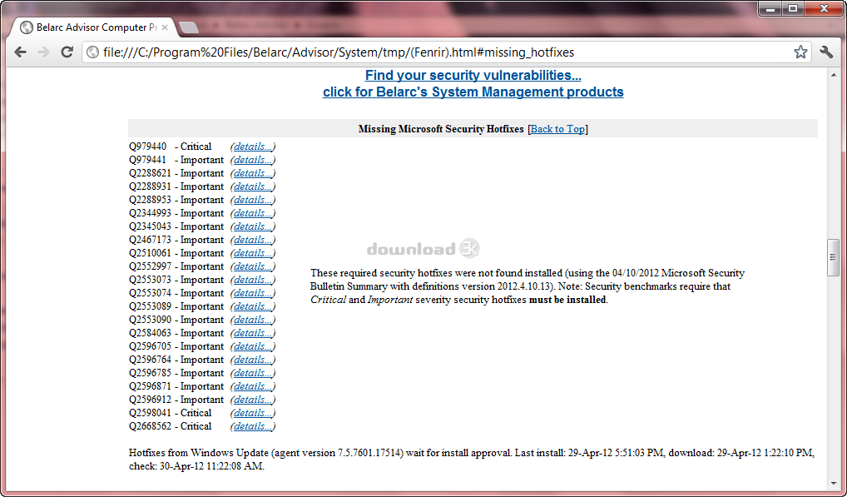The image size is (847, 497).
Task: Click the page scrollbar thumb
Action: click(x=833, y=258)
